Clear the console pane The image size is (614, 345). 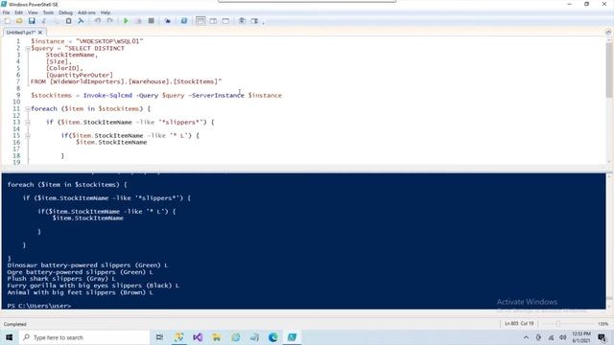point(81,21)
